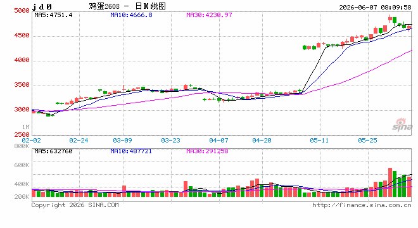Click the chart title 鸡蛋2608 日K线图
The height and width of the screenshot is (228, 418).
(x=127, y=6)
